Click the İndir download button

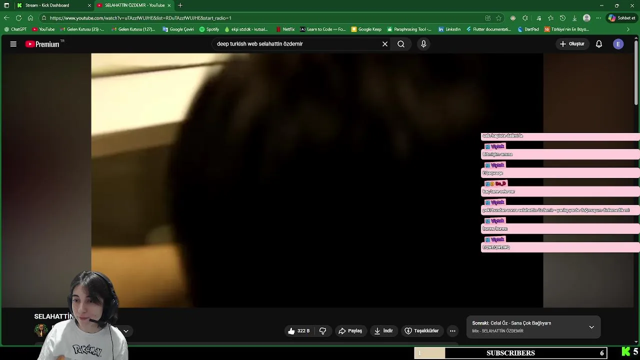point(383,331)
